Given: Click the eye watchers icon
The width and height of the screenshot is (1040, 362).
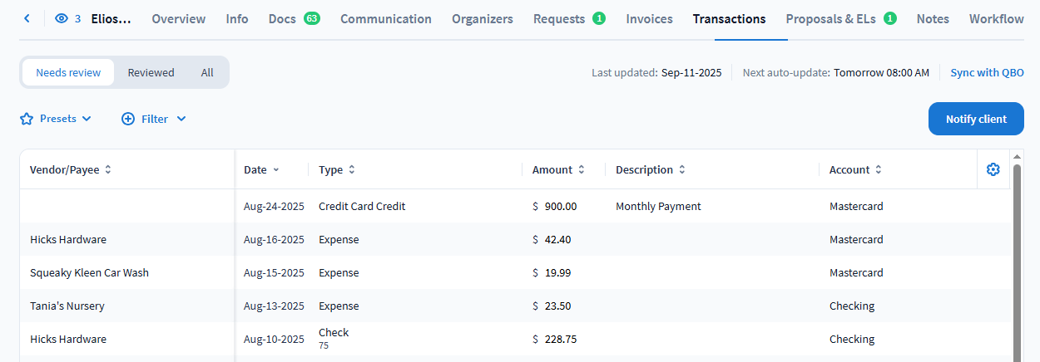Looking at the screenshot, I should [x=62, y=18].
